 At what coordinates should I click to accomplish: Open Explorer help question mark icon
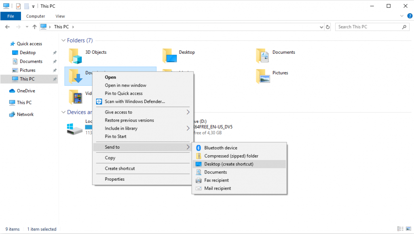tap(410, 16)
